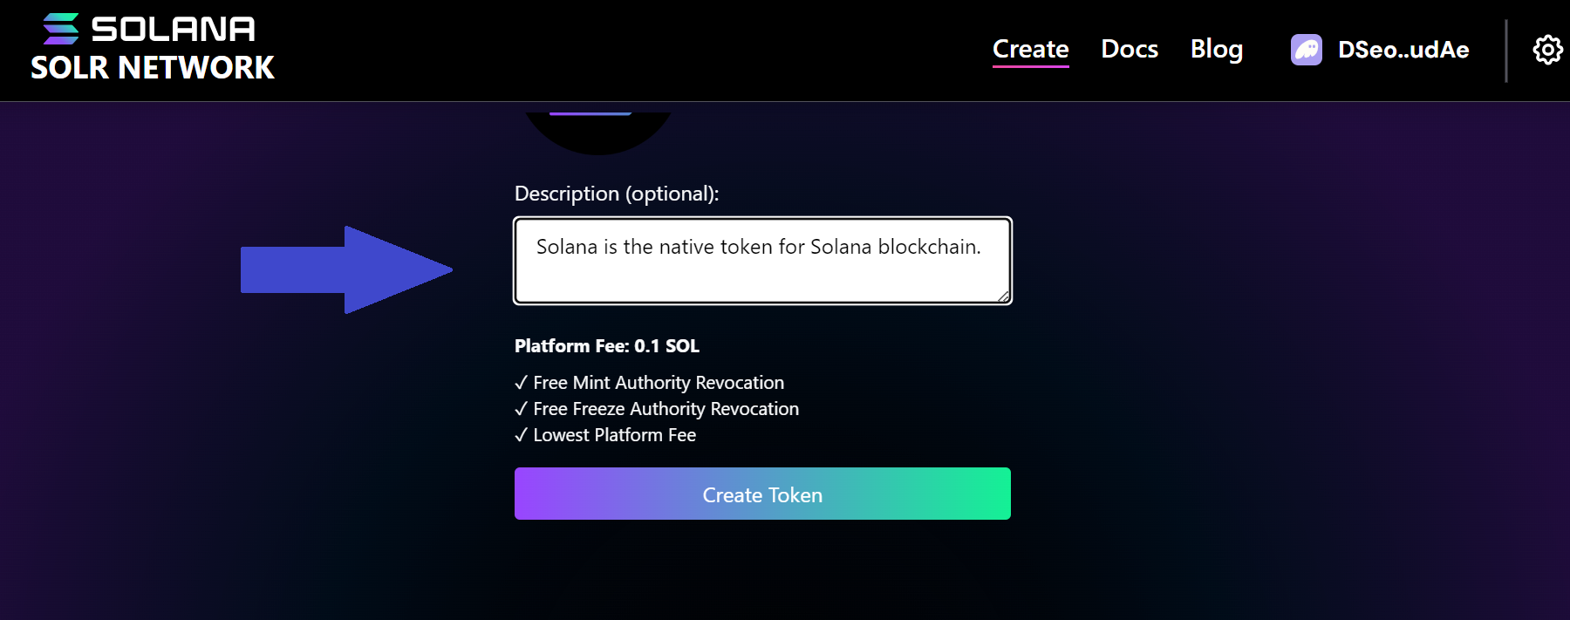The width and height of the screenshot is (1570, 620).
Task: Open the Blog section
Action: (1217, 50)
